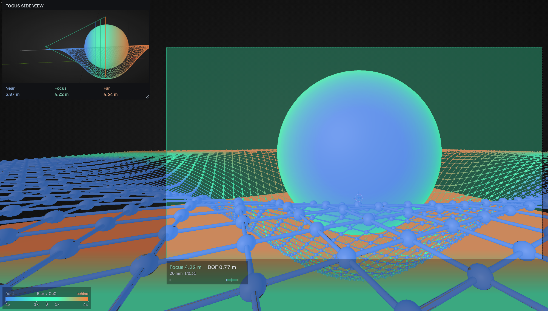Click the resize grip of the Focus Side View panel
The image size is (548, 311).
point(147,97)
